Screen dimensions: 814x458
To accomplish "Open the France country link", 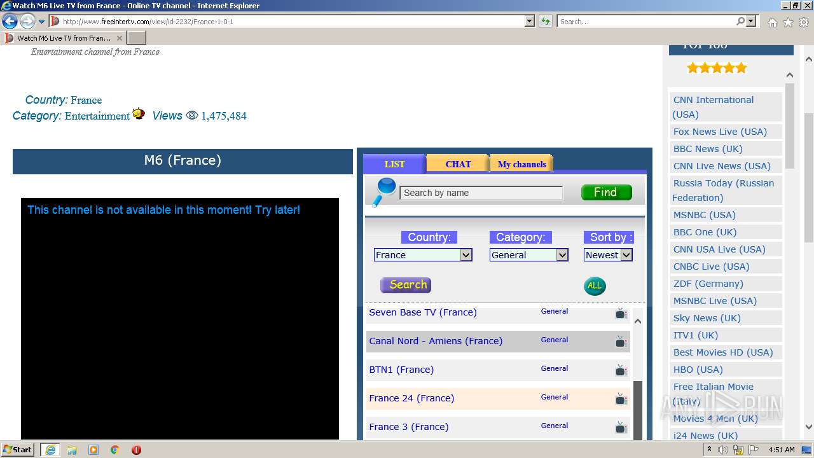I will [86, 100].
